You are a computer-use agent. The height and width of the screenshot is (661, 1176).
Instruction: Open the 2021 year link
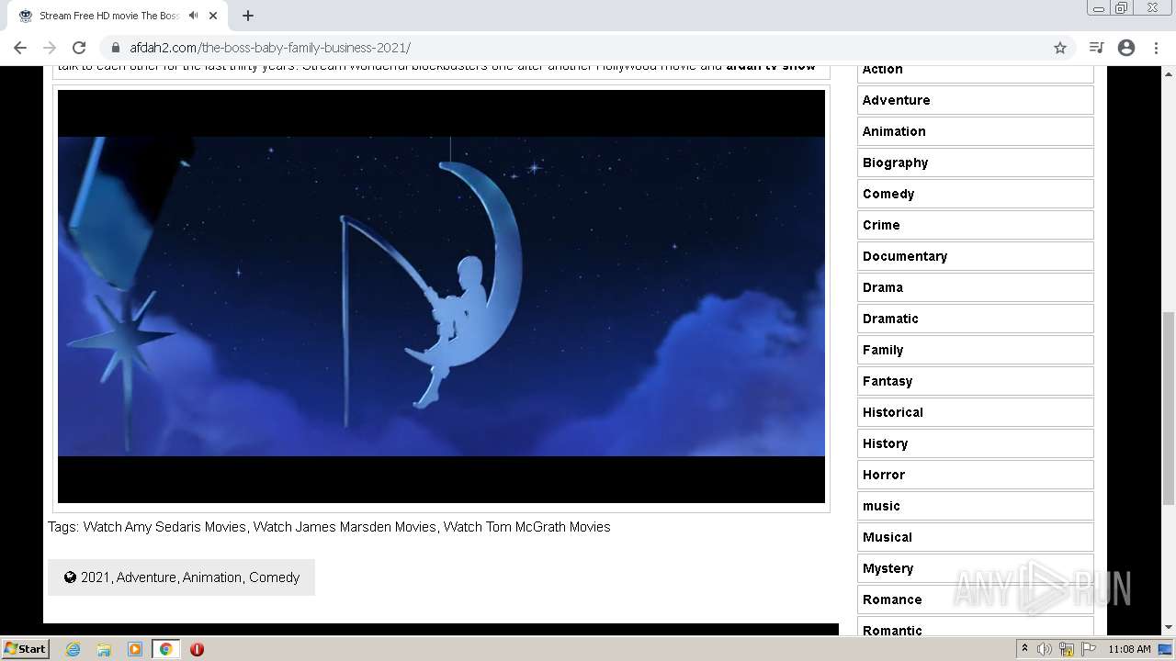pos(95,577)
